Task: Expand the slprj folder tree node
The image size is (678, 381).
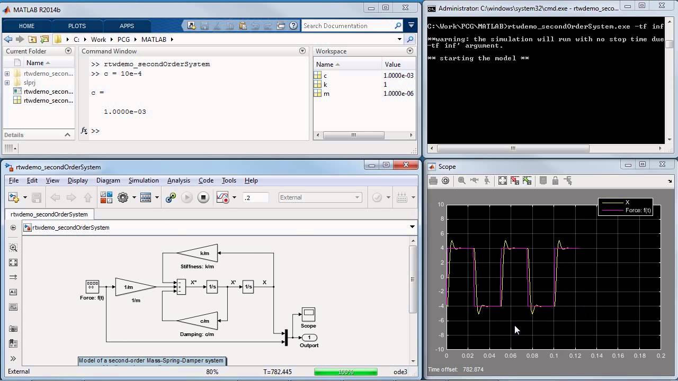Action: (x=7, y=83)
